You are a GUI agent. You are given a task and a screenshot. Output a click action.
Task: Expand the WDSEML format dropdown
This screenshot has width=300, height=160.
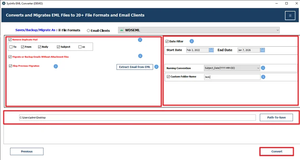pos(199,30)
